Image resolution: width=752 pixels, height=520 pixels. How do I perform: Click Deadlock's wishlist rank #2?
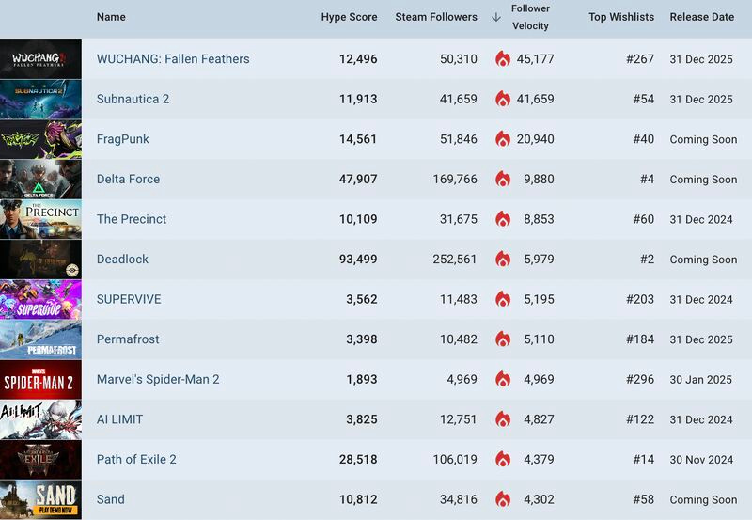(647, 259)
